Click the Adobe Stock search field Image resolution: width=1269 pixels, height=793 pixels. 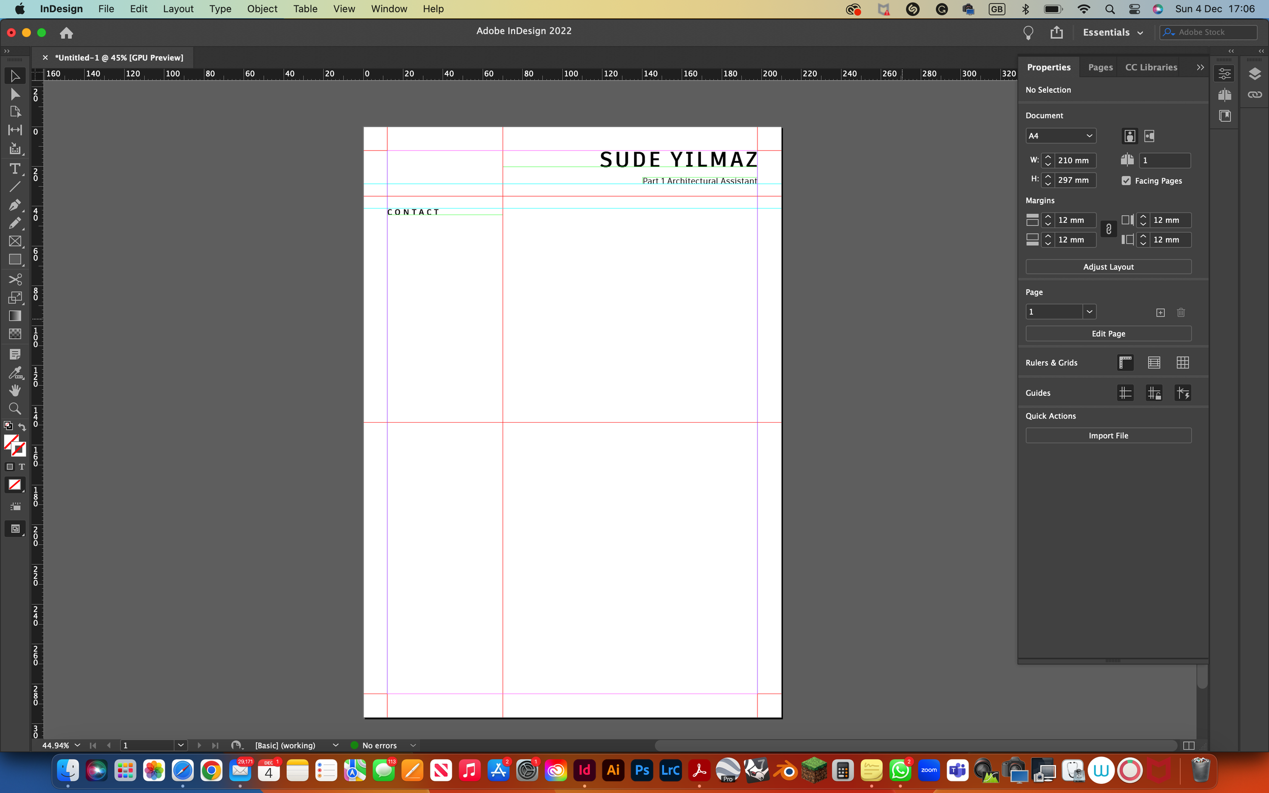point(1209,32)
